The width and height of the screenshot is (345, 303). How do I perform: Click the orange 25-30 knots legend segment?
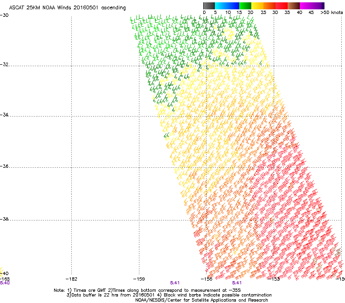click(x=269, y=6)
